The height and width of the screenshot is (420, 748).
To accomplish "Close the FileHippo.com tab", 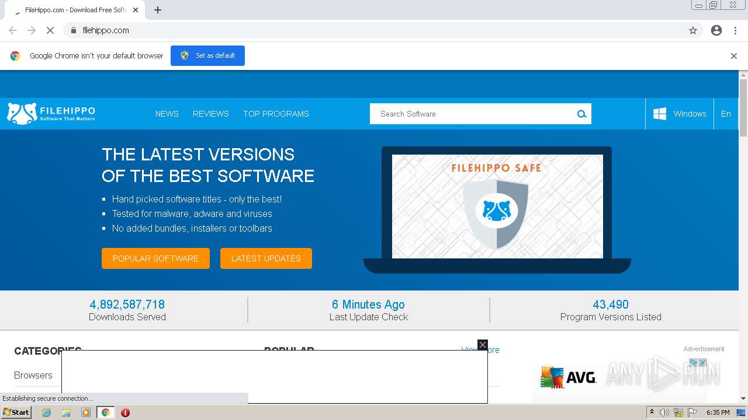I will [x=136, y=10].
